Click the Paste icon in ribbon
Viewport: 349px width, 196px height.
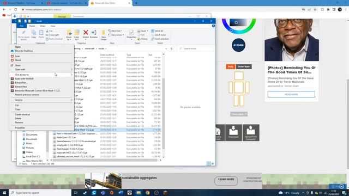pos(41,34)
